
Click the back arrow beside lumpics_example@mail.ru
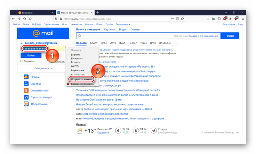[x=22, y=43]
